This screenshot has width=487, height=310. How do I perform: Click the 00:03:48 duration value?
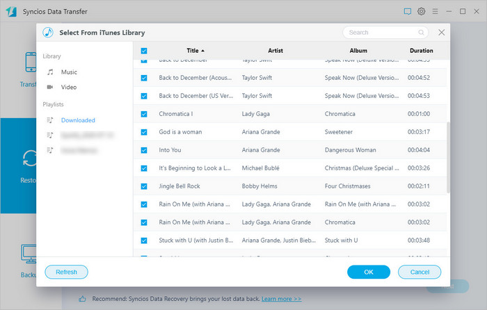(419, 240)
